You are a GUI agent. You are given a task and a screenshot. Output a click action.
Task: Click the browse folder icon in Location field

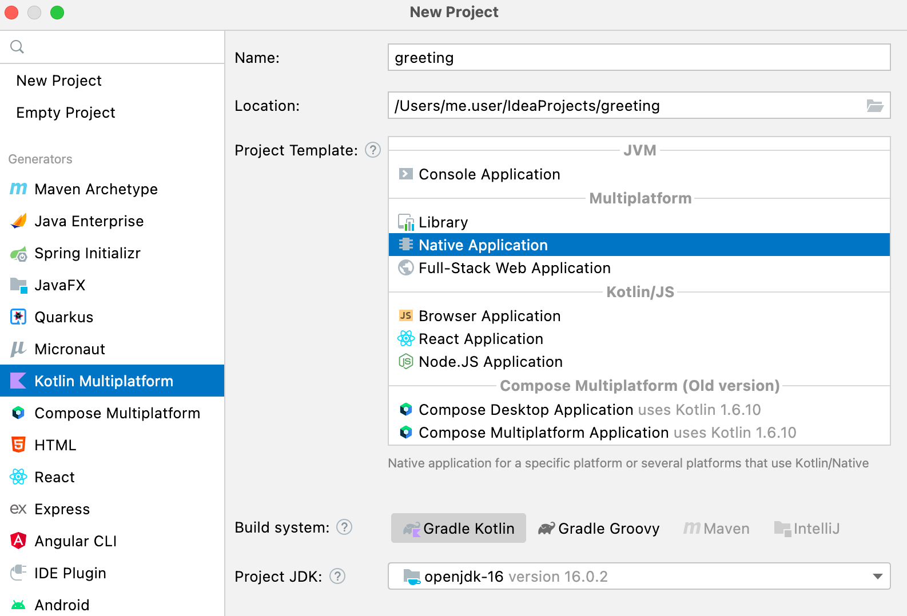pos(875,106)
